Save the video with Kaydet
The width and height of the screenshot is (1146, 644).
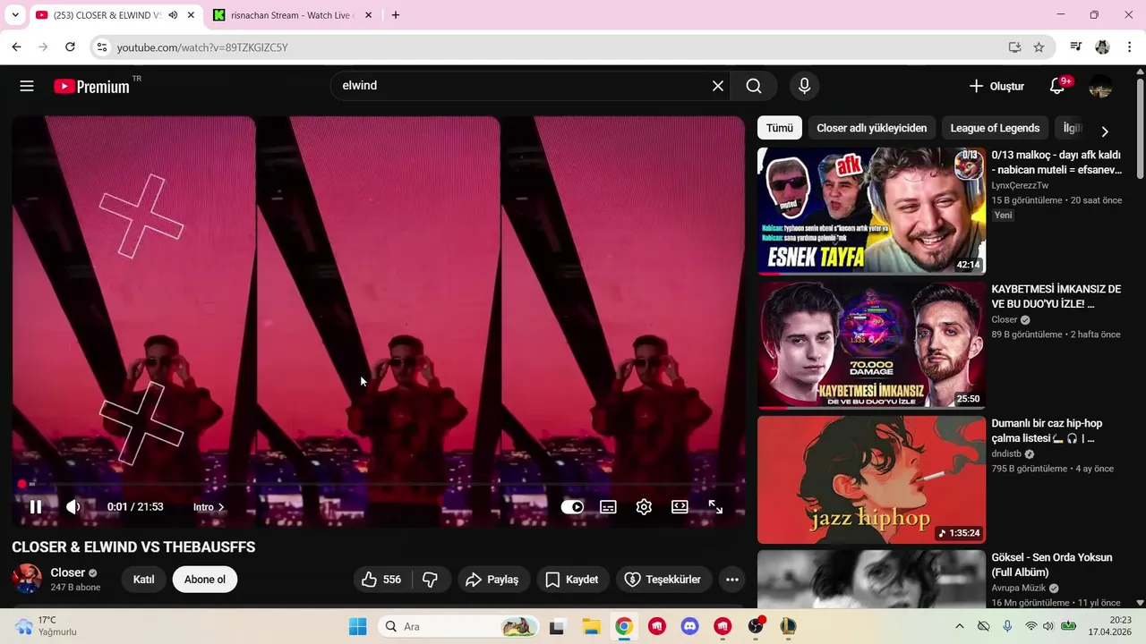(x=573, y=580)
